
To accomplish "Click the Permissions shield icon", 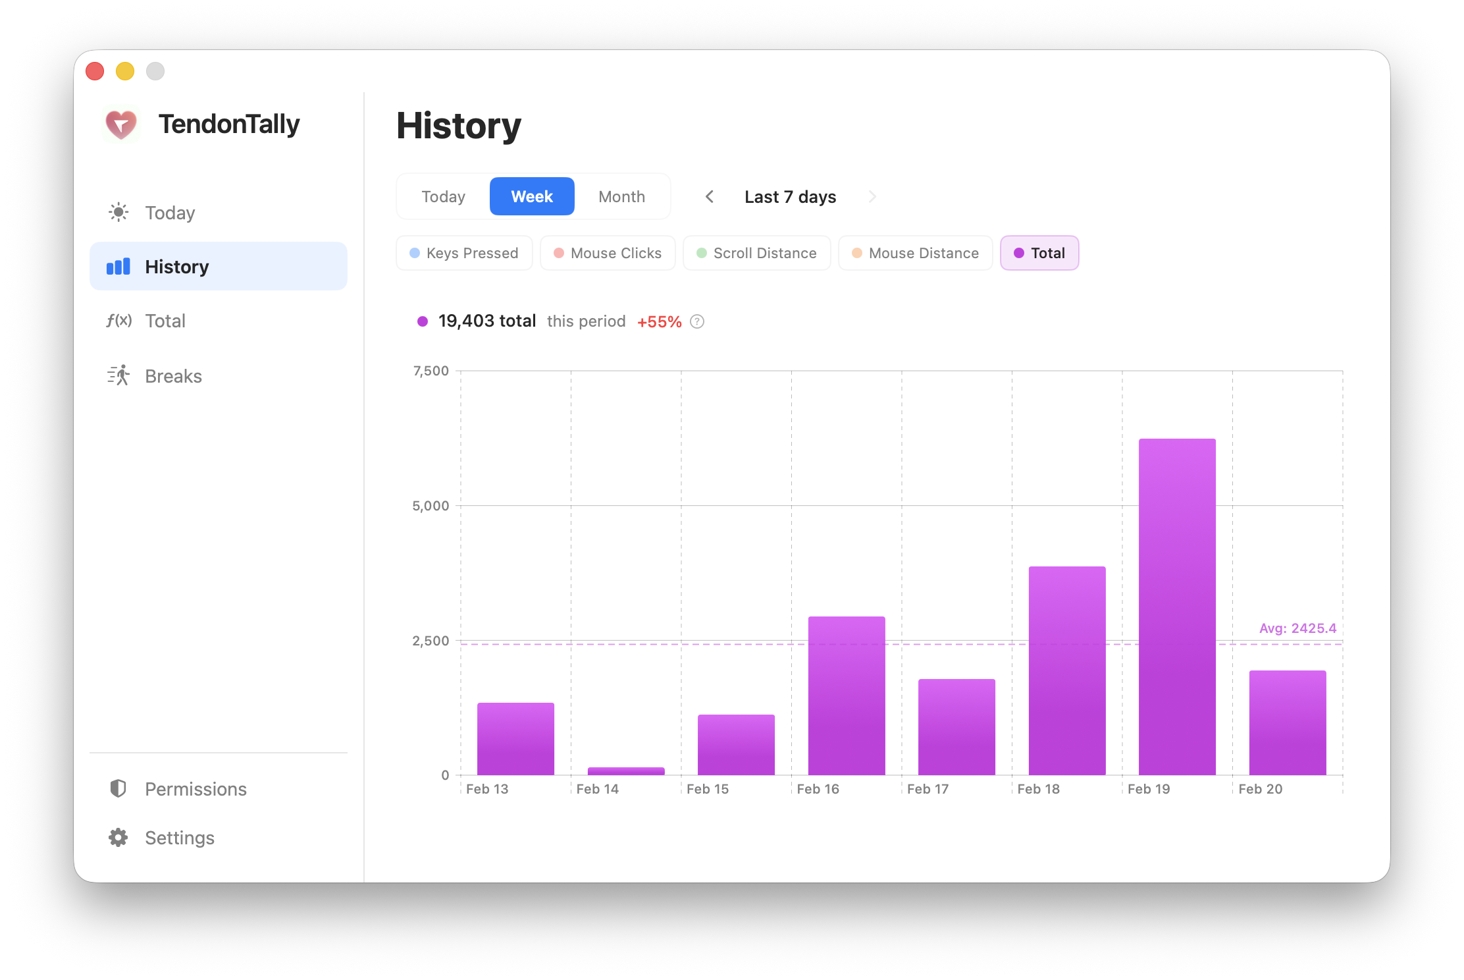I will click(118, 788).
